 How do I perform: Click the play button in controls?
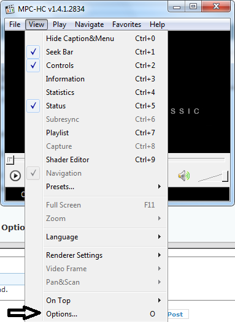pyautogui.click(x=15, y=176)
